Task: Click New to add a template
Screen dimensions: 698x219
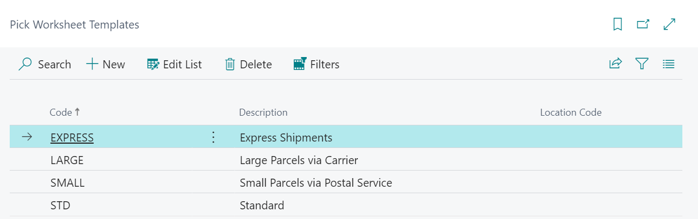Action: click(106, 65)
